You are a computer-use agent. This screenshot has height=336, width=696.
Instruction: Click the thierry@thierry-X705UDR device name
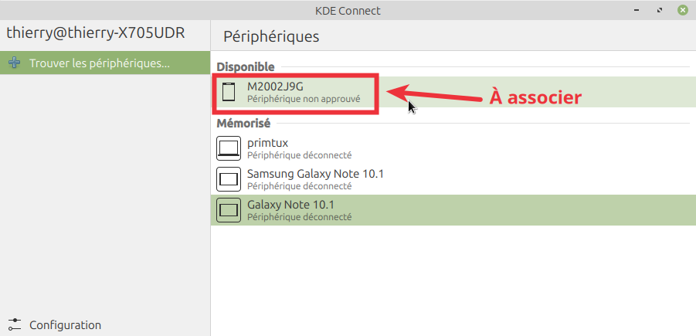[97, 33]
